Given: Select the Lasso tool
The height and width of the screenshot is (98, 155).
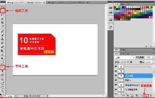Looking at the screenshot, I should point(2,15).
